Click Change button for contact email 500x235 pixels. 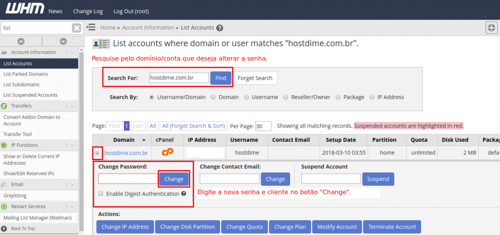click(275, 179)
